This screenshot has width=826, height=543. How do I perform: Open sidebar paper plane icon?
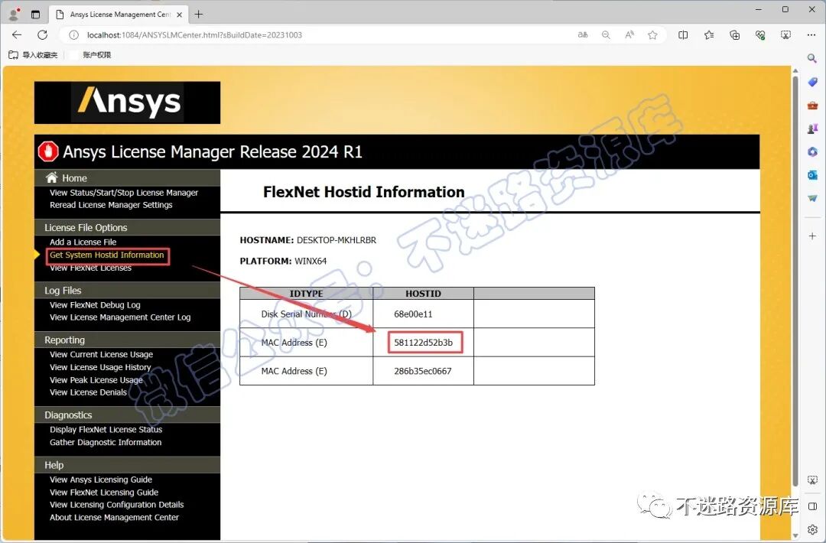(812, 199)
